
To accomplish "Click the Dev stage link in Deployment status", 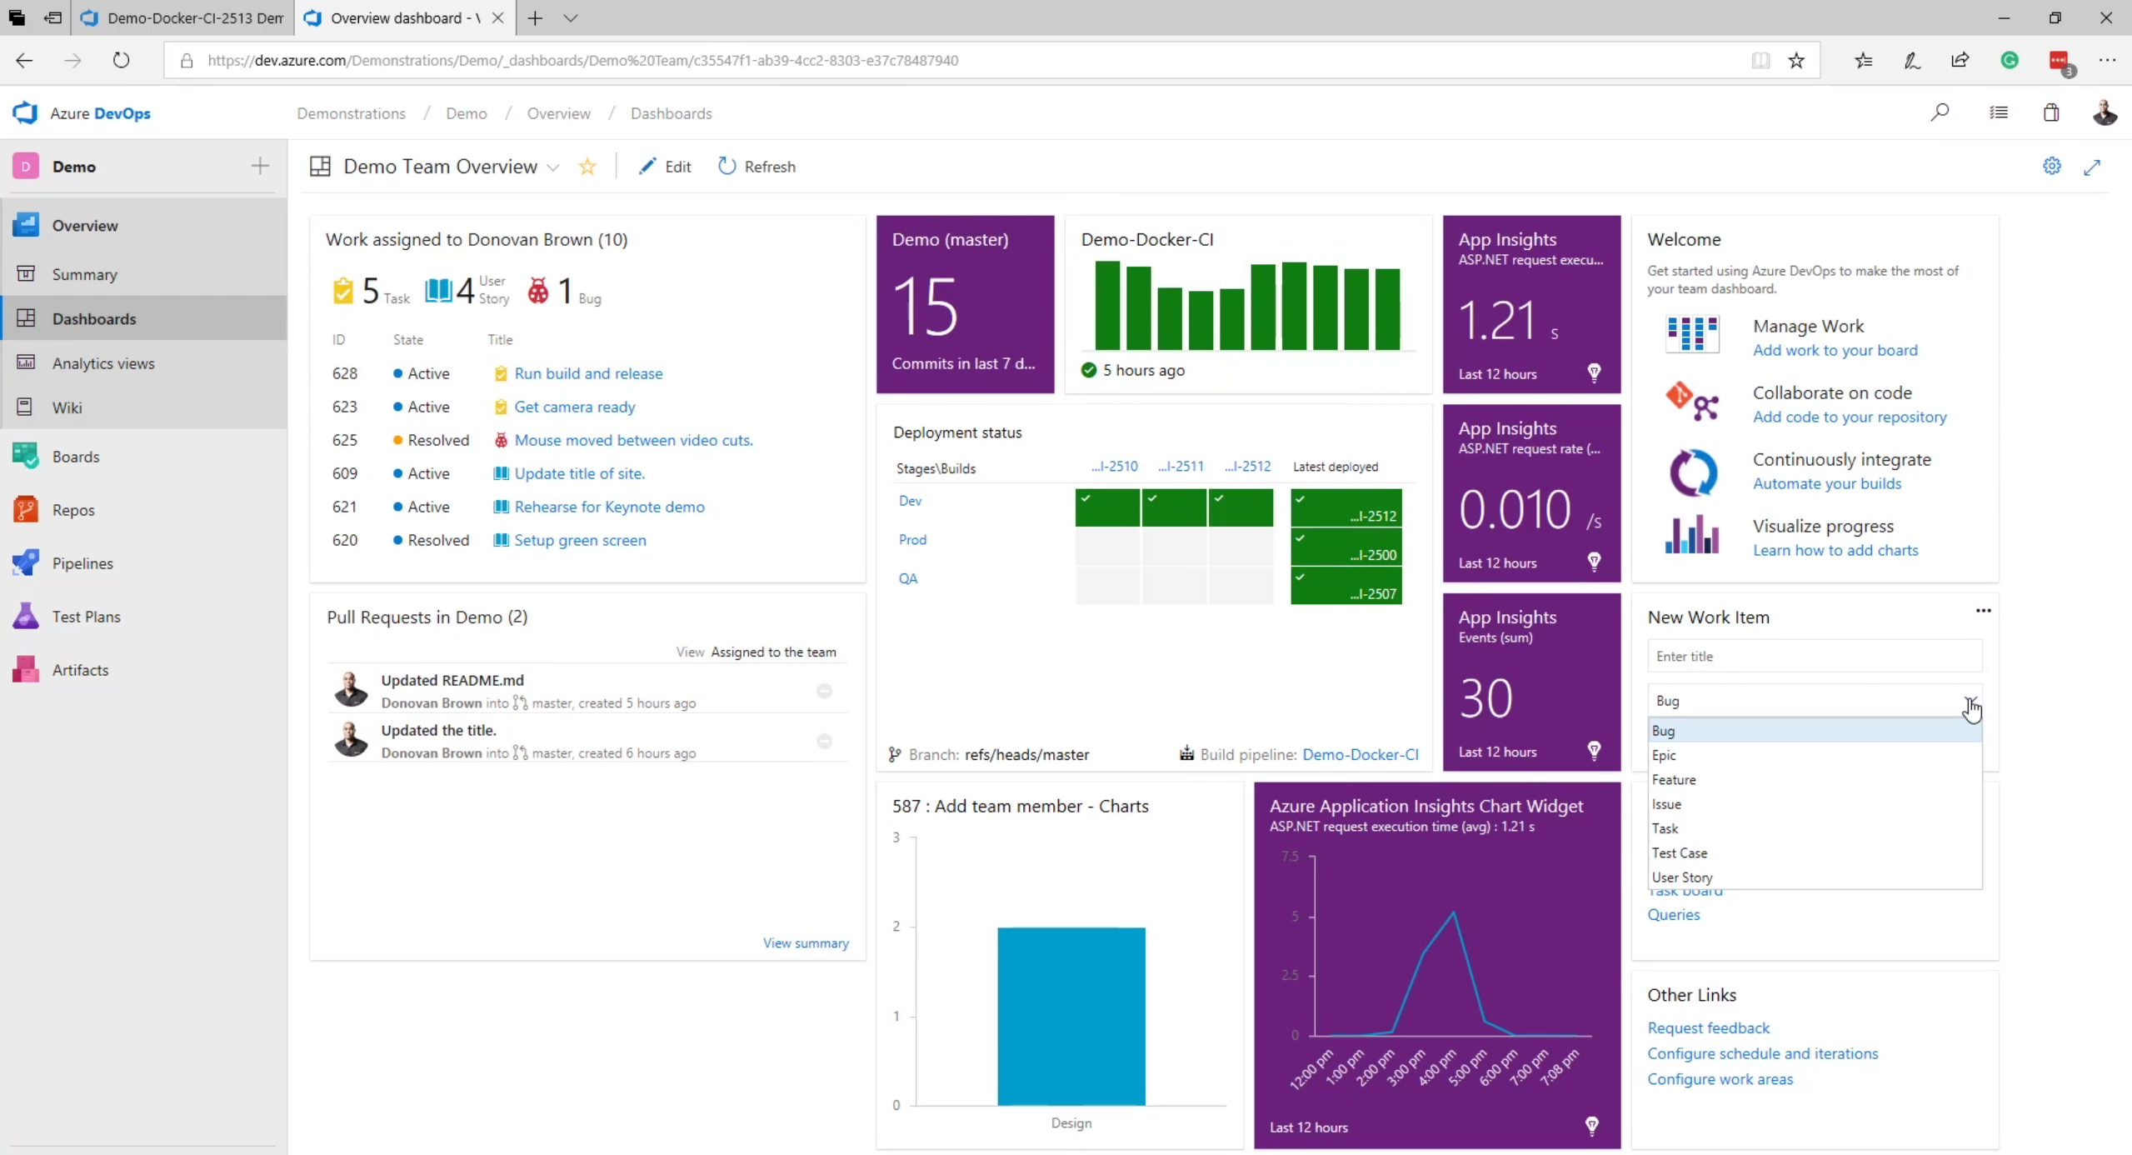I will (910, 501).
